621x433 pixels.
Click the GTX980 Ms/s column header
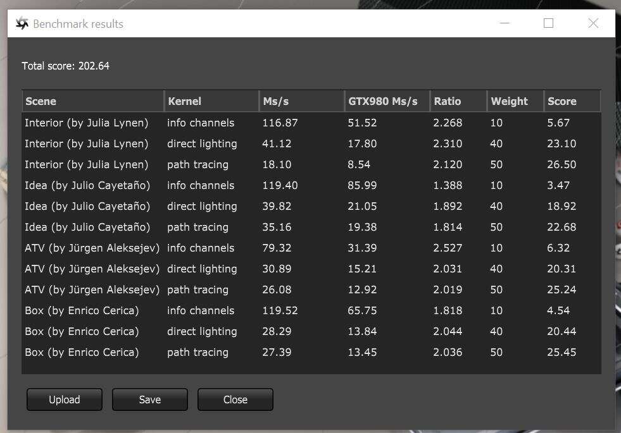pos(386,101)
